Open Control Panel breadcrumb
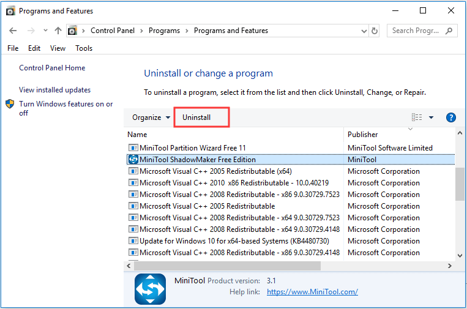The height and width of the screenshot is (309, 467). pos(113,31)
